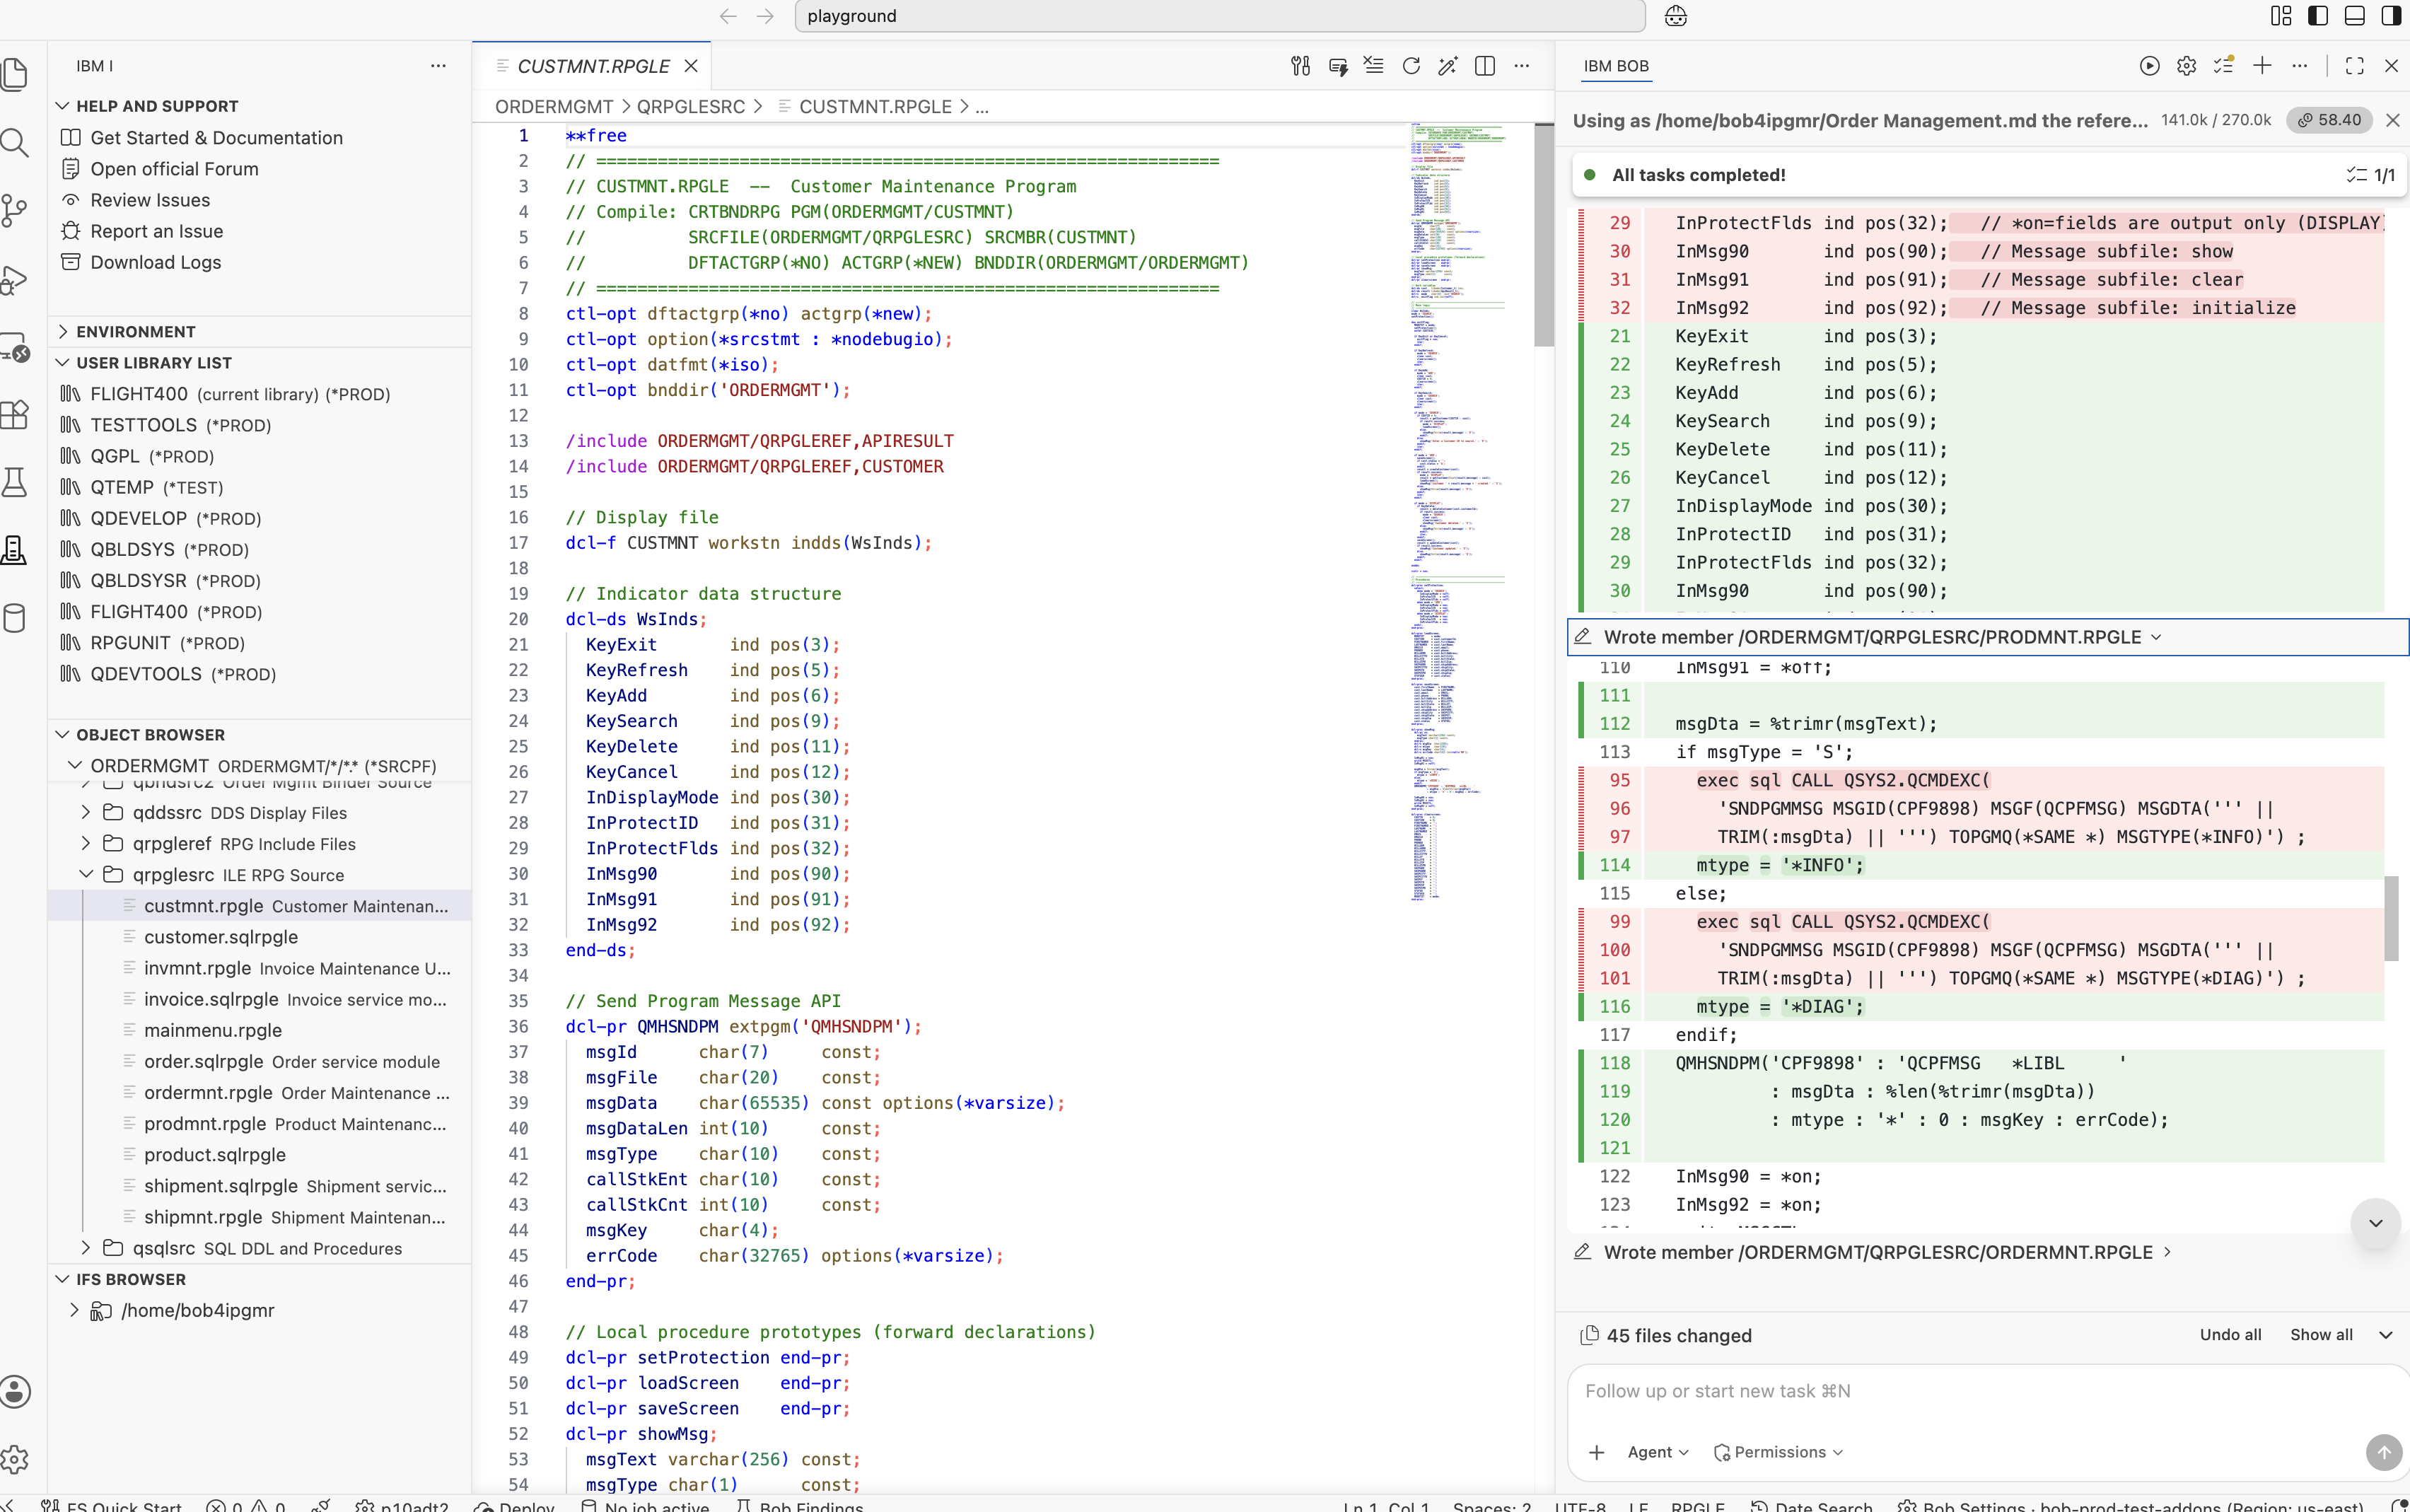This screenshot has height=1512, width=2410.
Task: Toggle bottom panel visibility
Action: 2355,16
